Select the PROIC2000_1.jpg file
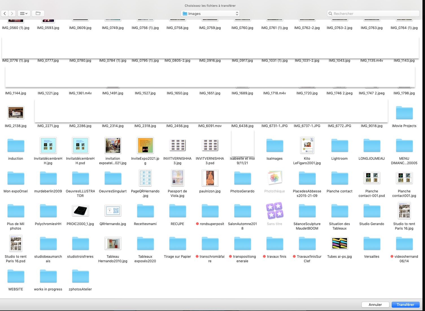The width and height of the screenshot is (425, 311). [x=80, y=211]
